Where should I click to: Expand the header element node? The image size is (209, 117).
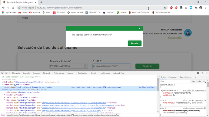tap(5, 95)
